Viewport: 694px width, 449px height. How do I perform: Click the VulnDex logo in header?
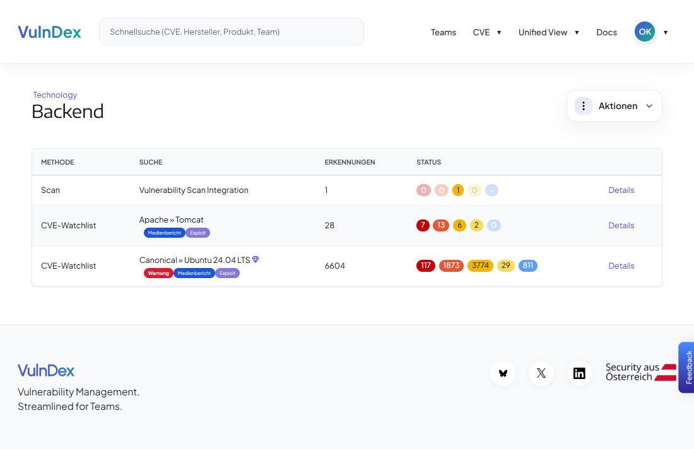click(x=50, y=32)
